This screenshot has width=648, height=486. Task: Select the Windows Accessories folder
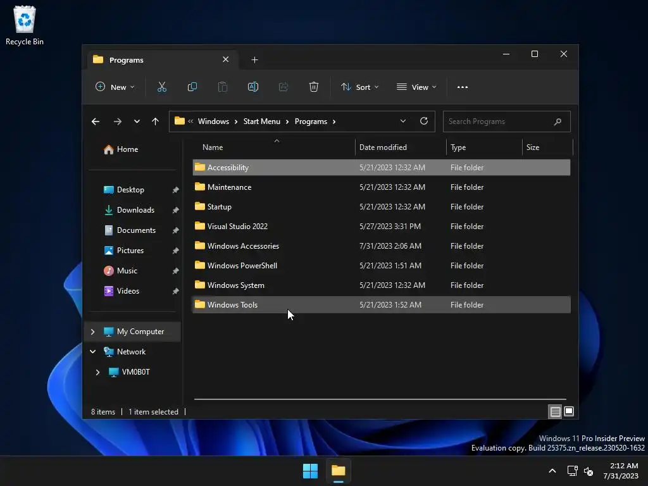pyautogui.click(x=382, y=246)
